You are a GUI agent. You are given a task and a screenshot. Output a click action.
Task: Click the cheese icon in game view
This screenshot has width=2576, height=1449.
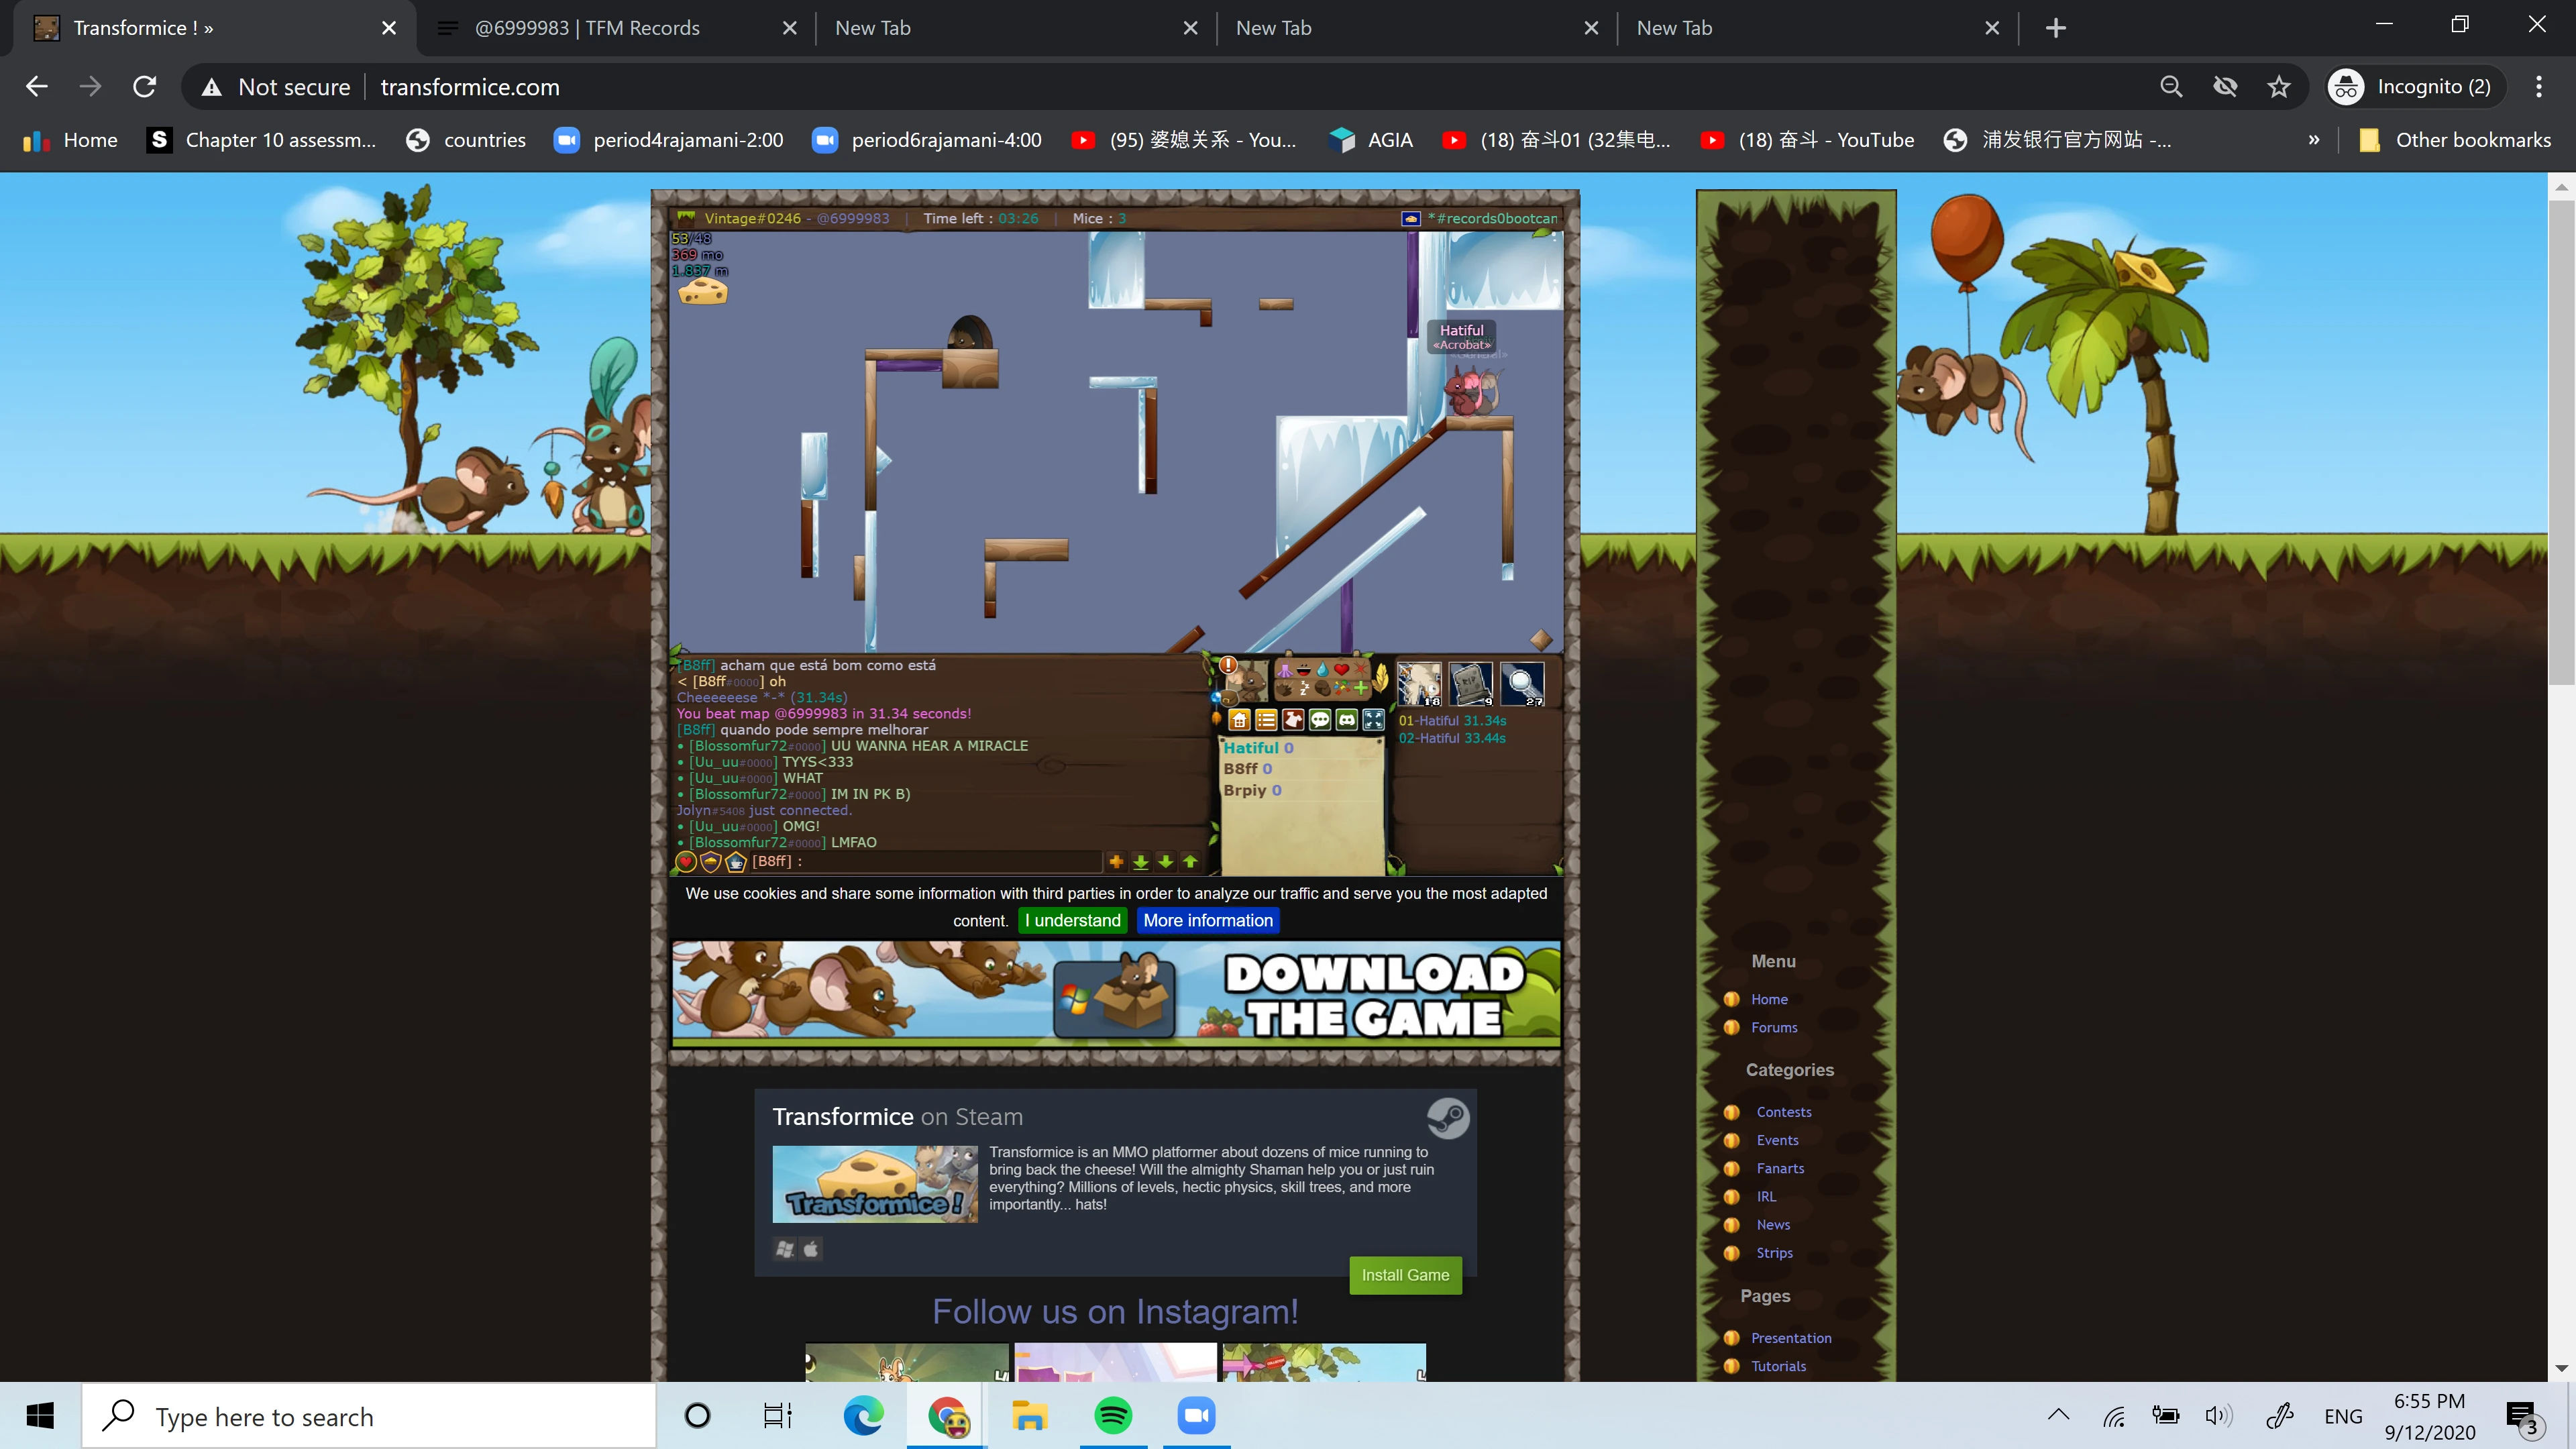703,291
